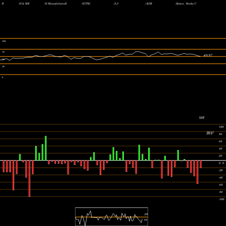Click the MR axis label 80
226x226 pixels.
click(221, 134)
